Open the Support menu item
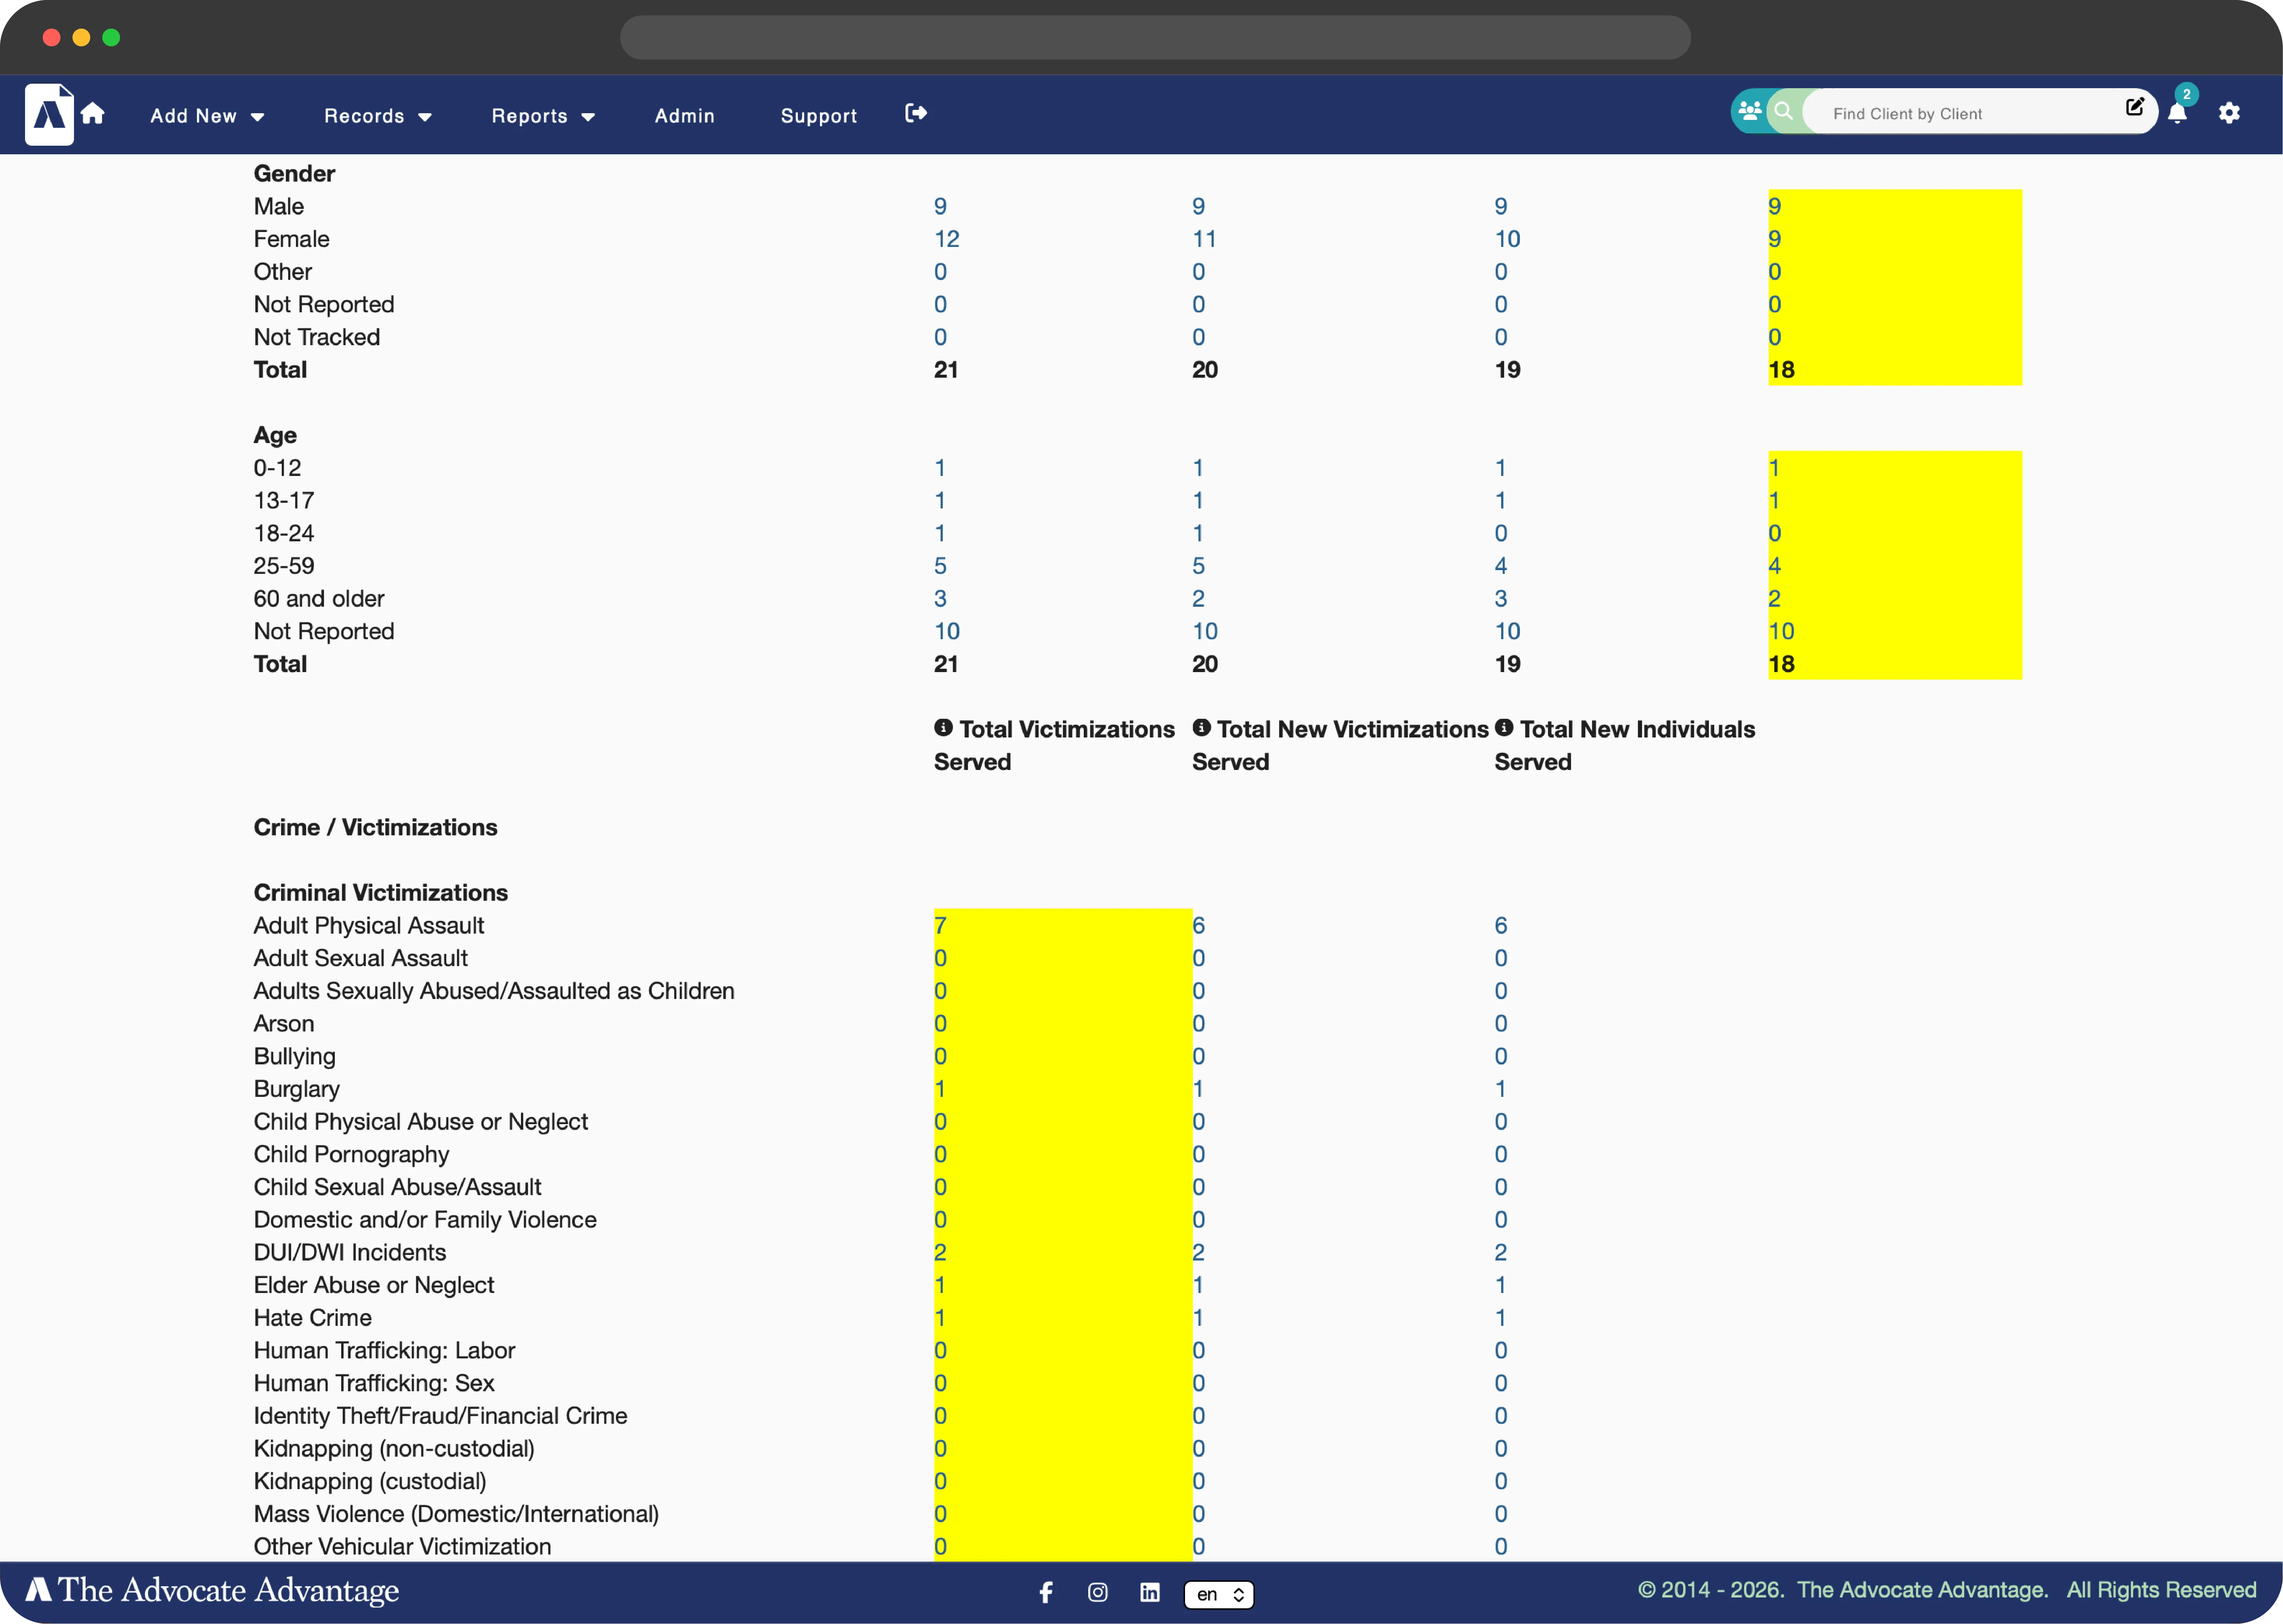 818,116
